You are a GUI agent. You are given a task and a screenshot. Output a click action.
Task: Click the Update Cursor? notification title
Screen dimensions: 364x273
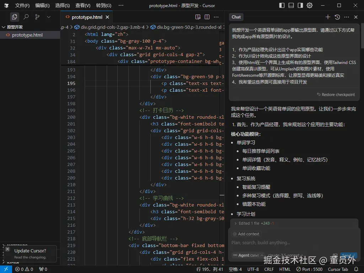[x=30, y=251]
